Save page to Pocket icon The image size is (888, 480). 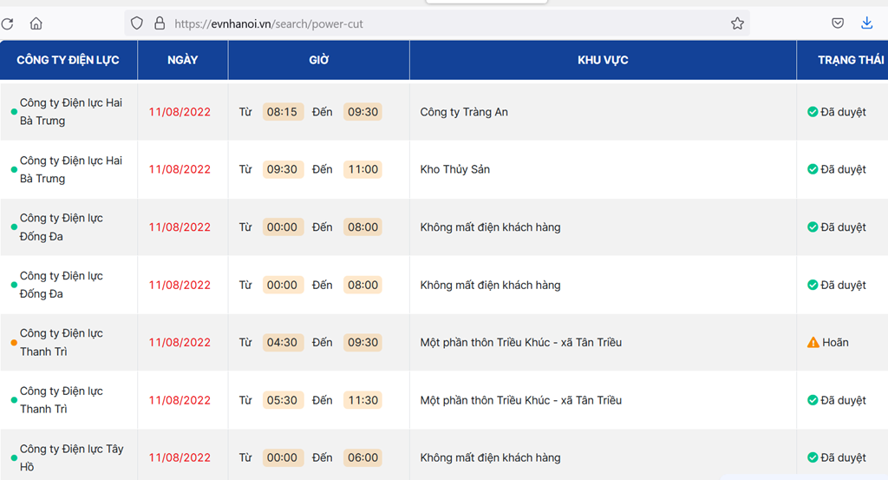click(x=838, y=23)
